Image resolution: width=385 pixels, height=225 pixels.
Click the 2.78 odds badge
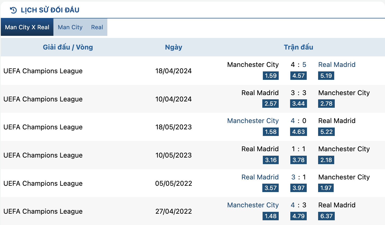pyautogui.click(x=326, y=104)
